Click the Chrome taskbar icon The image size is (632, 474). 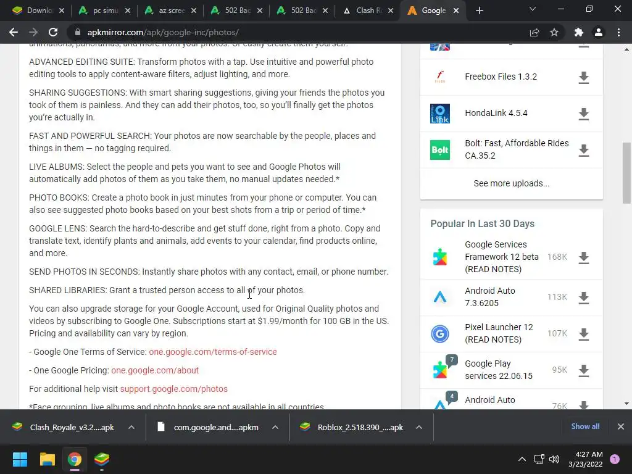75,459
